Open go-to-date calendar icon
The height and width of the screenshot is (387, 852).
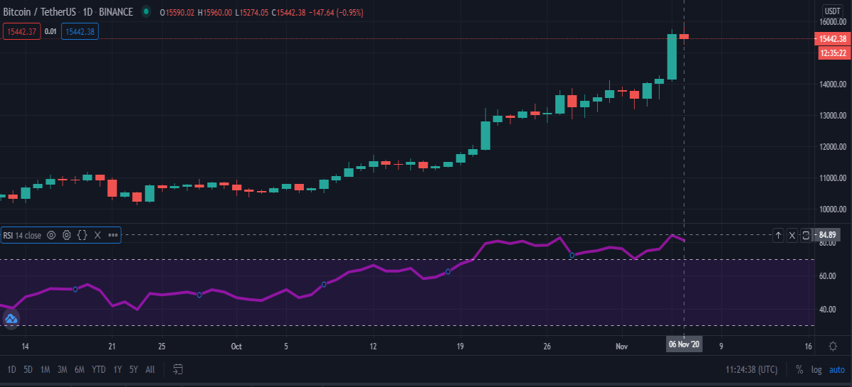(178, 369)
